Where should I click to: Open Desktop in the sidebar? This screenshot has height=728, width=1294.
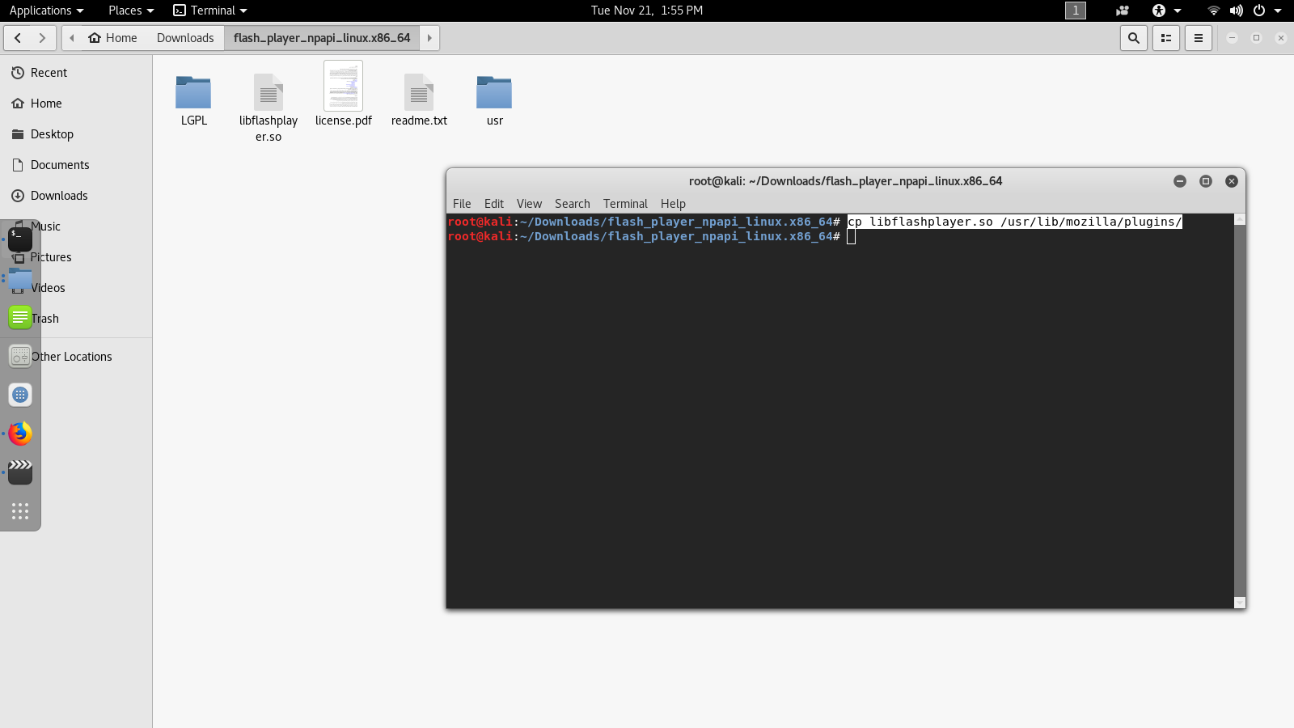coord(76,134)
